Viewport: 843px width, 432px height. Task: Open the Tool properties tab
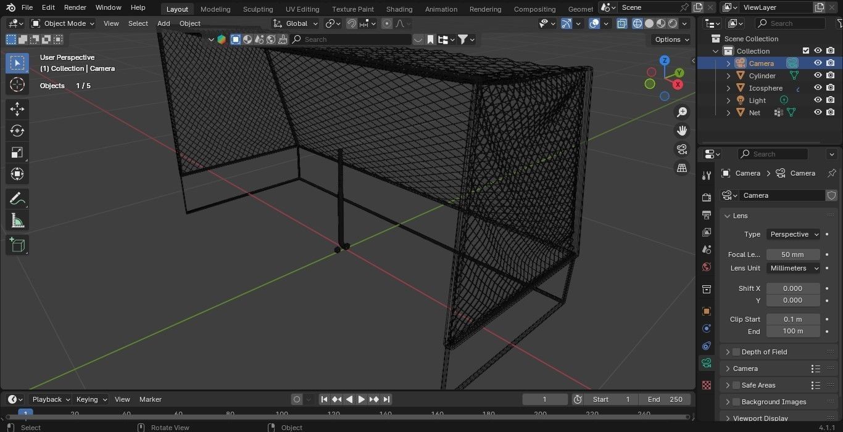[x=707, y=176]
